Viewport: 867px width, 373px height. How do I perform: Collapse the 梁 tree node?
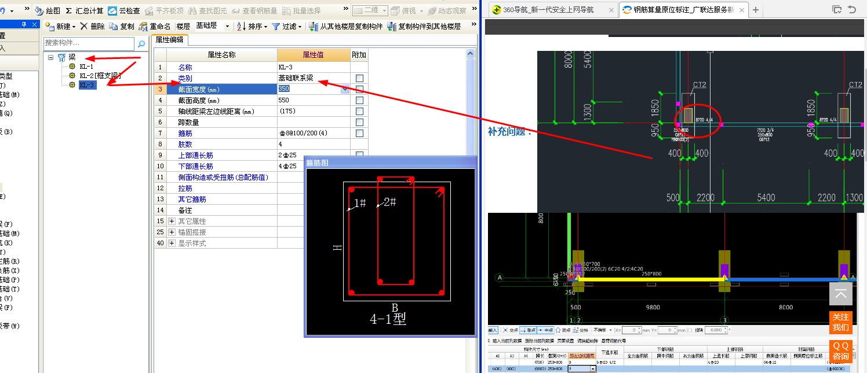click(x=51, y=57)
